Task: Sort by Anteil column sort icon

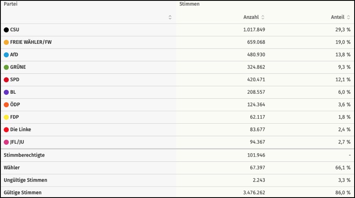Action: [348, 17]
